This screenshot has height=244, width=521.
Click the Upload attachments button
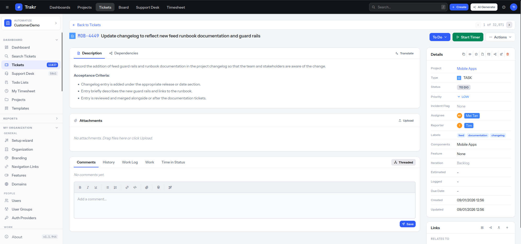pyautogui.click(x=406, y=121)
